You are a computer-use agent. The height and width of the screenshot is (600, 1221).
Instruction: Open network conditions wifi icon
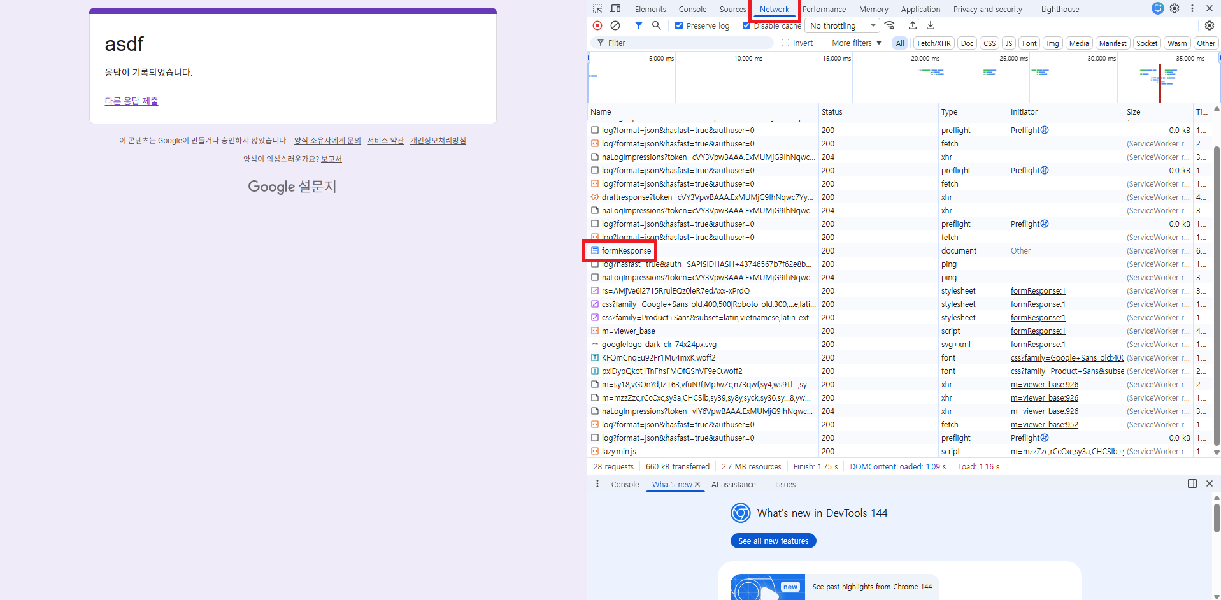coord(890,25)
